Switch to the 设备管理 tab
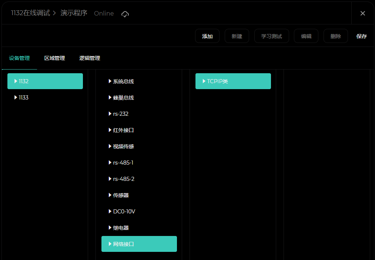375x260 pixels. [x=19, y=58]
